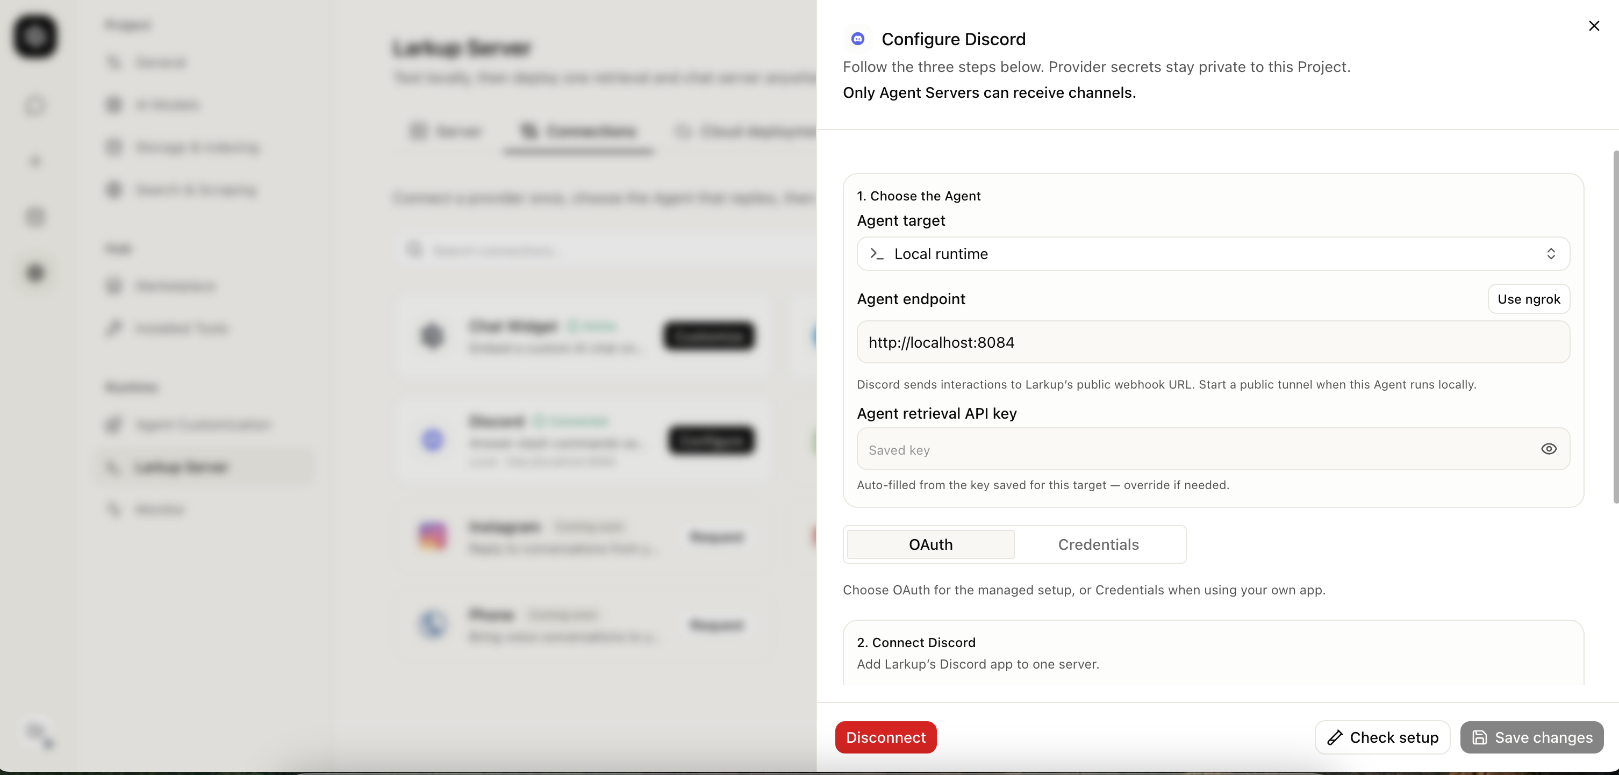Select Larkup Server item in the sidebar

(205, 467)
